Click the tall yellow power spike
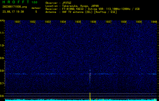This screenshot has height=101, width=159. pyautogui.click(x=90, y=96)
